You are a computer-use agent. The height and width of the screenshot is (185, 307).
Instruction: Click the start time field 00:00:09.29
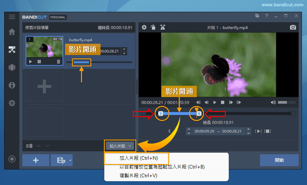tap(204, 131)
